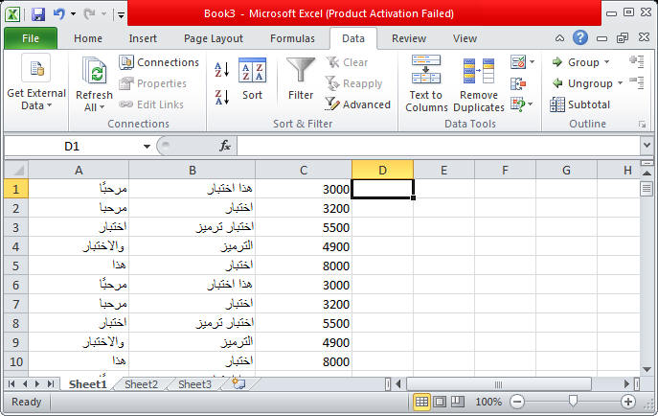Image resolution: width=658 pixels, height=416 pixels.
Task: Open the Outline dialog launcher
Action: (642, 125)
